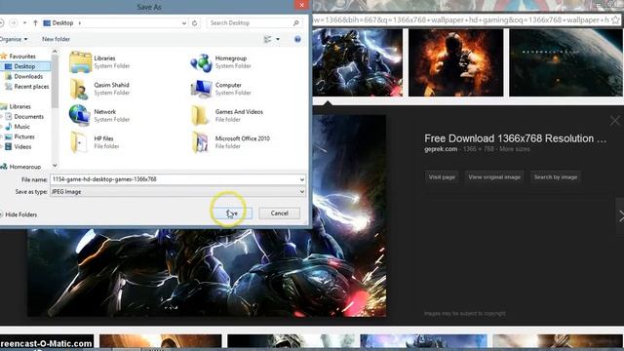Select the planet space thumbnail

[565, 62]
